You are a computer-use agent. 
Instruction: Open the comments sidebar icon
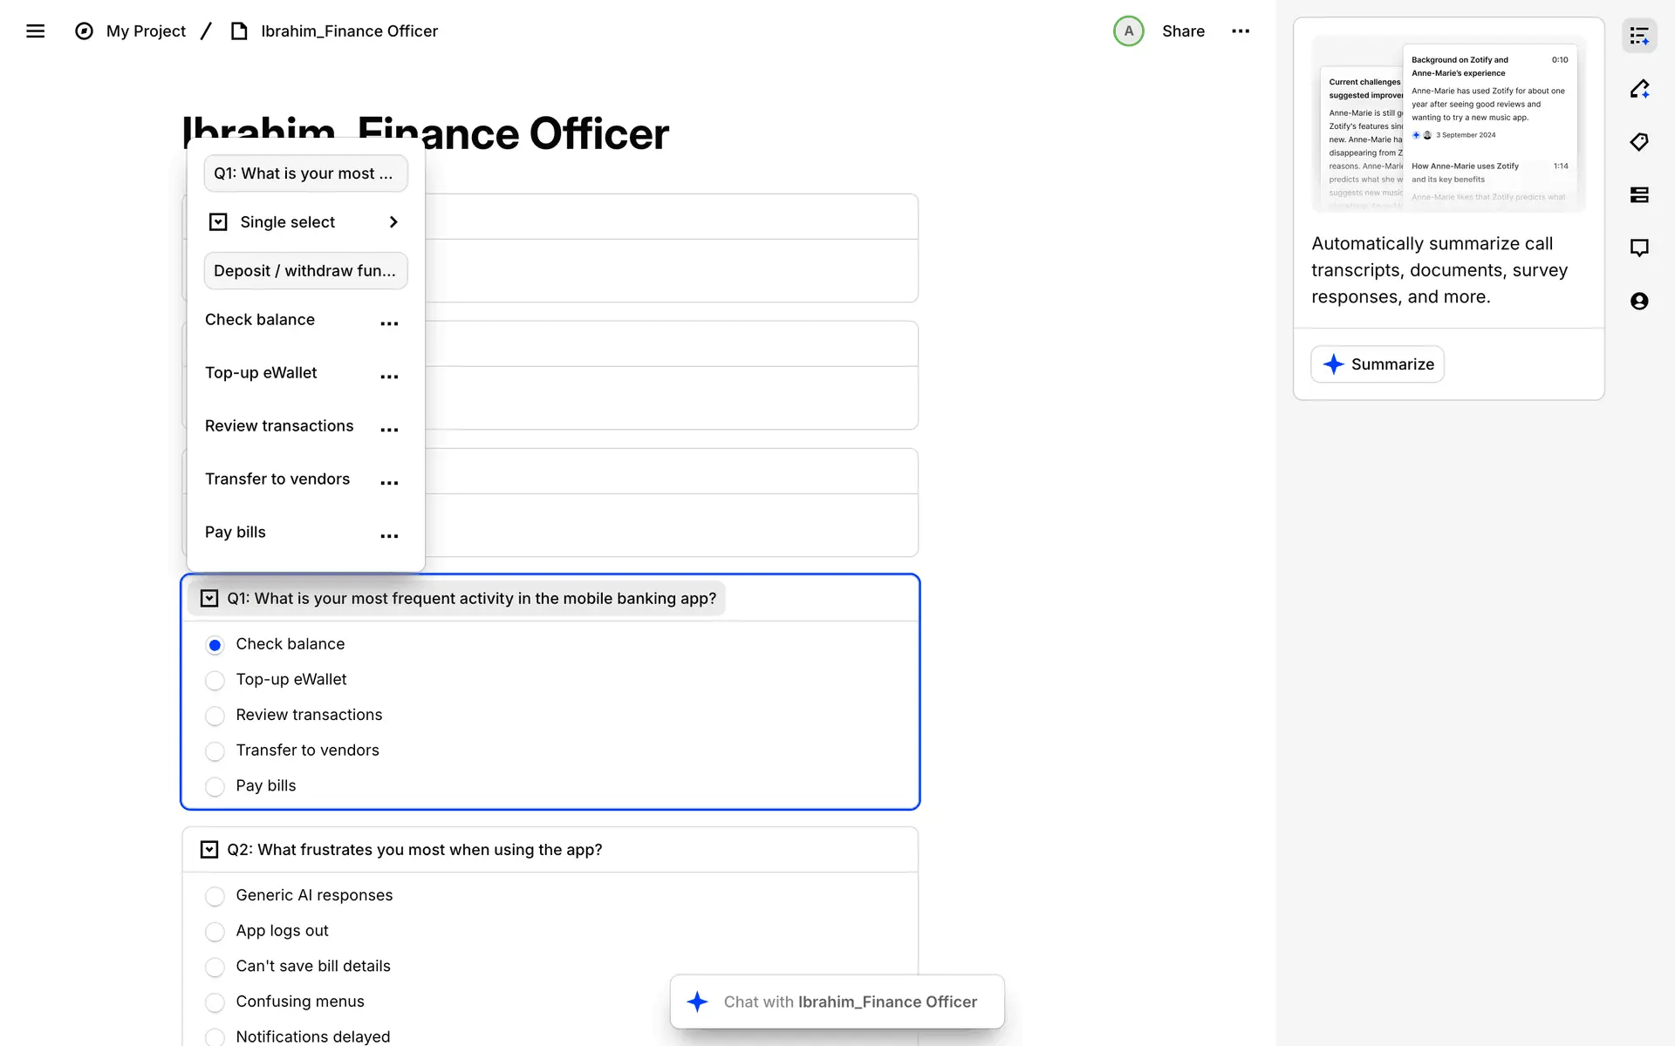point(1639,248)
